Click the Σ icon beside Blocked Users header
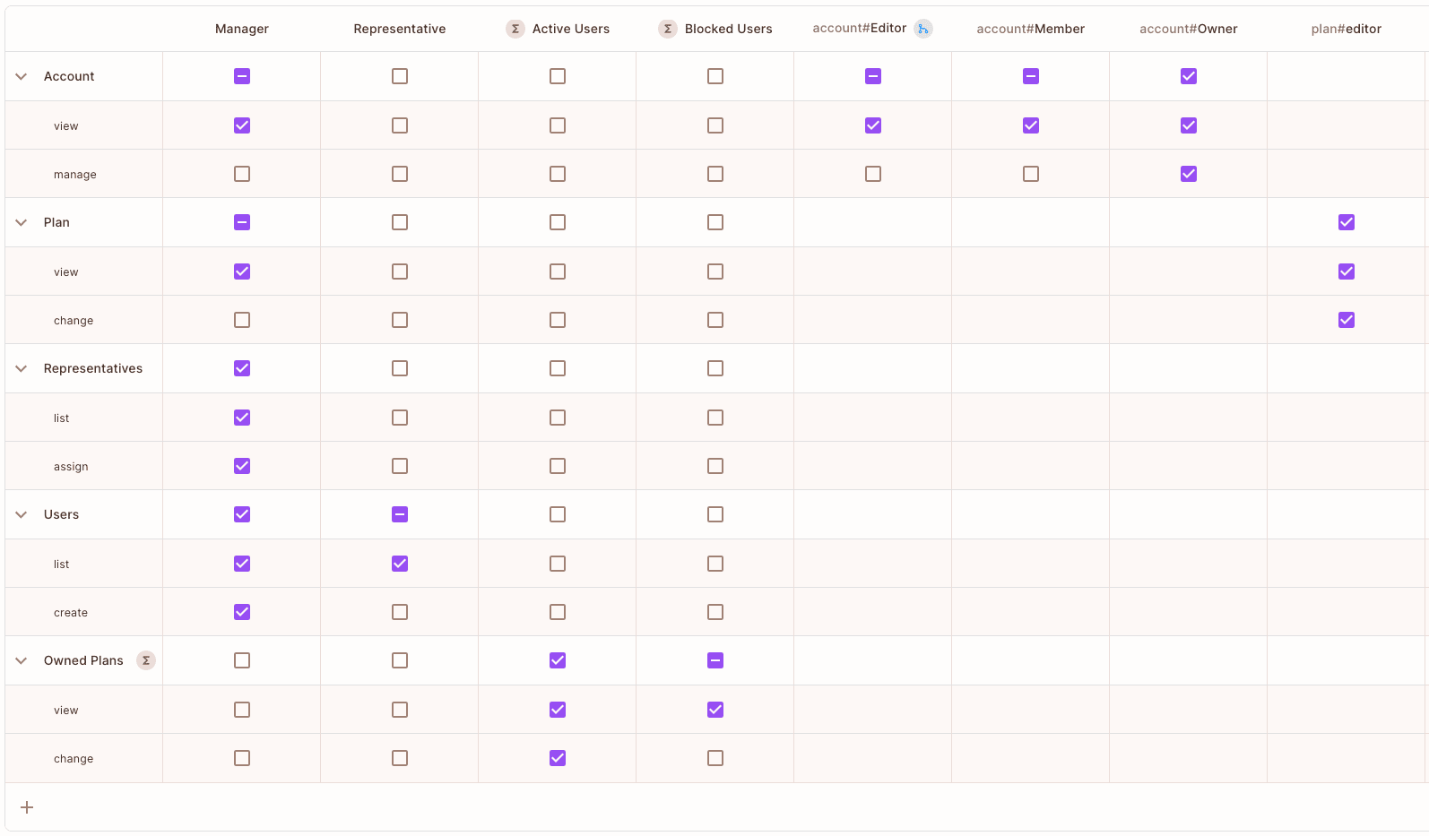This screenshot has height=836, width=1429. (x=668, y=29)
